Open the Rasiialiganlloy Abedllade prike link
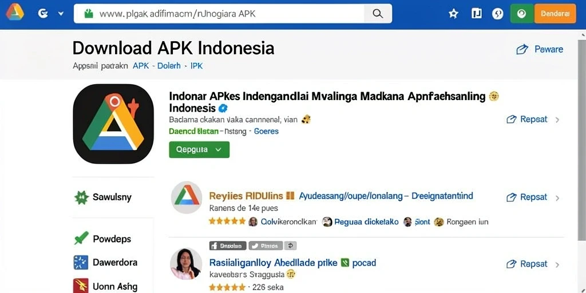The image size is (586, 293). tap(273, 263)
